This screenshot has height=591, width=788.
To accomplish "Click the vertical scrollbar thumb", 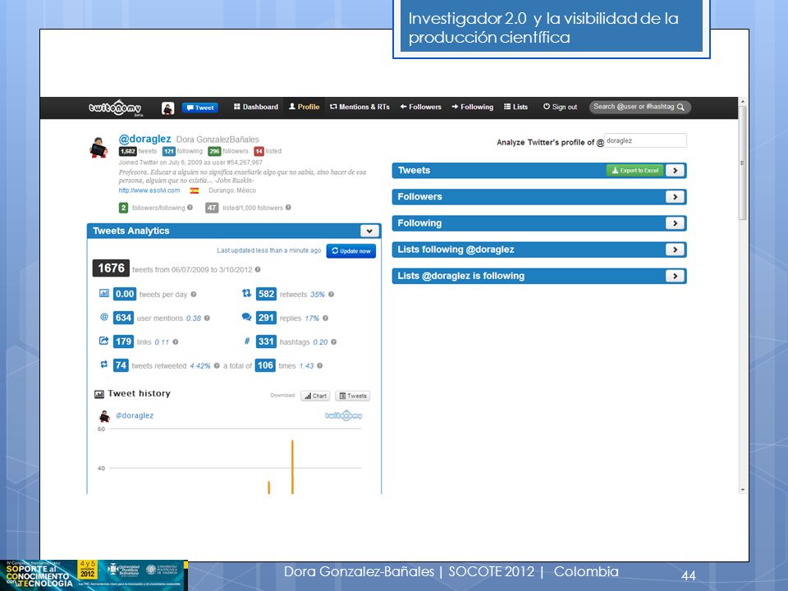I will click(743, 163).
